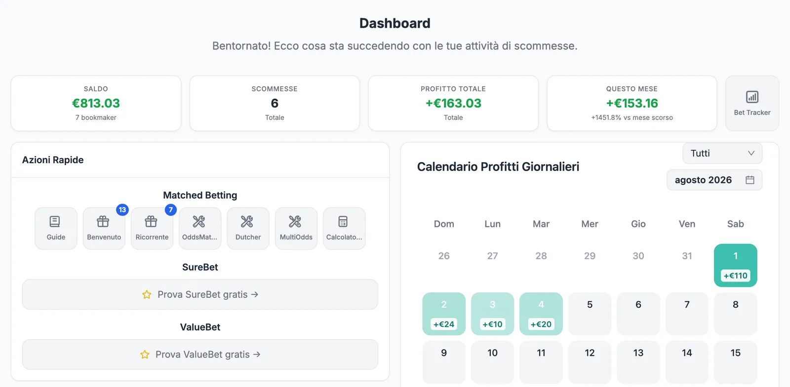Expand the Tutti filter dropdown
Viewport: 790px width, 387px height.
[722, 153]
